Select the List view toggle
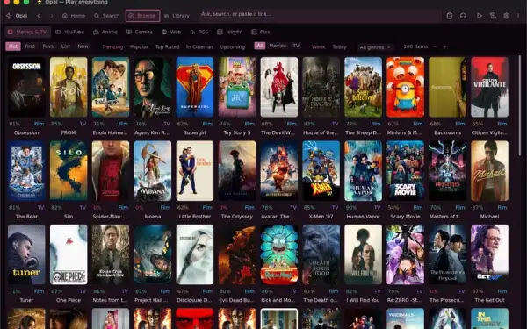Image resolution: width=527 pixels, height=329 pixels. point(66,46)
